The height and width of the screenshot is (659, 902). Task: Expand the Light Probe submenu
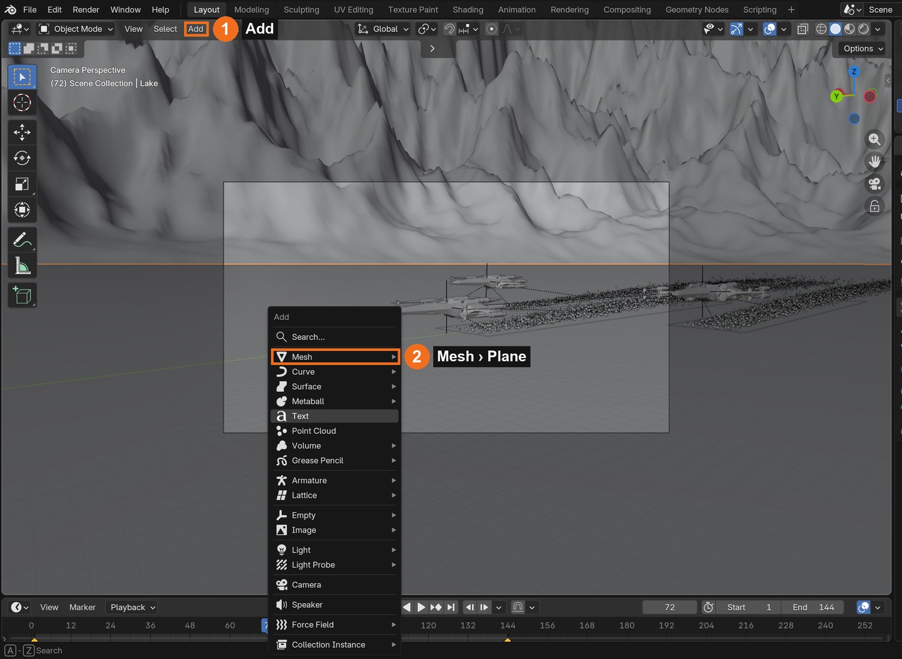335,565
